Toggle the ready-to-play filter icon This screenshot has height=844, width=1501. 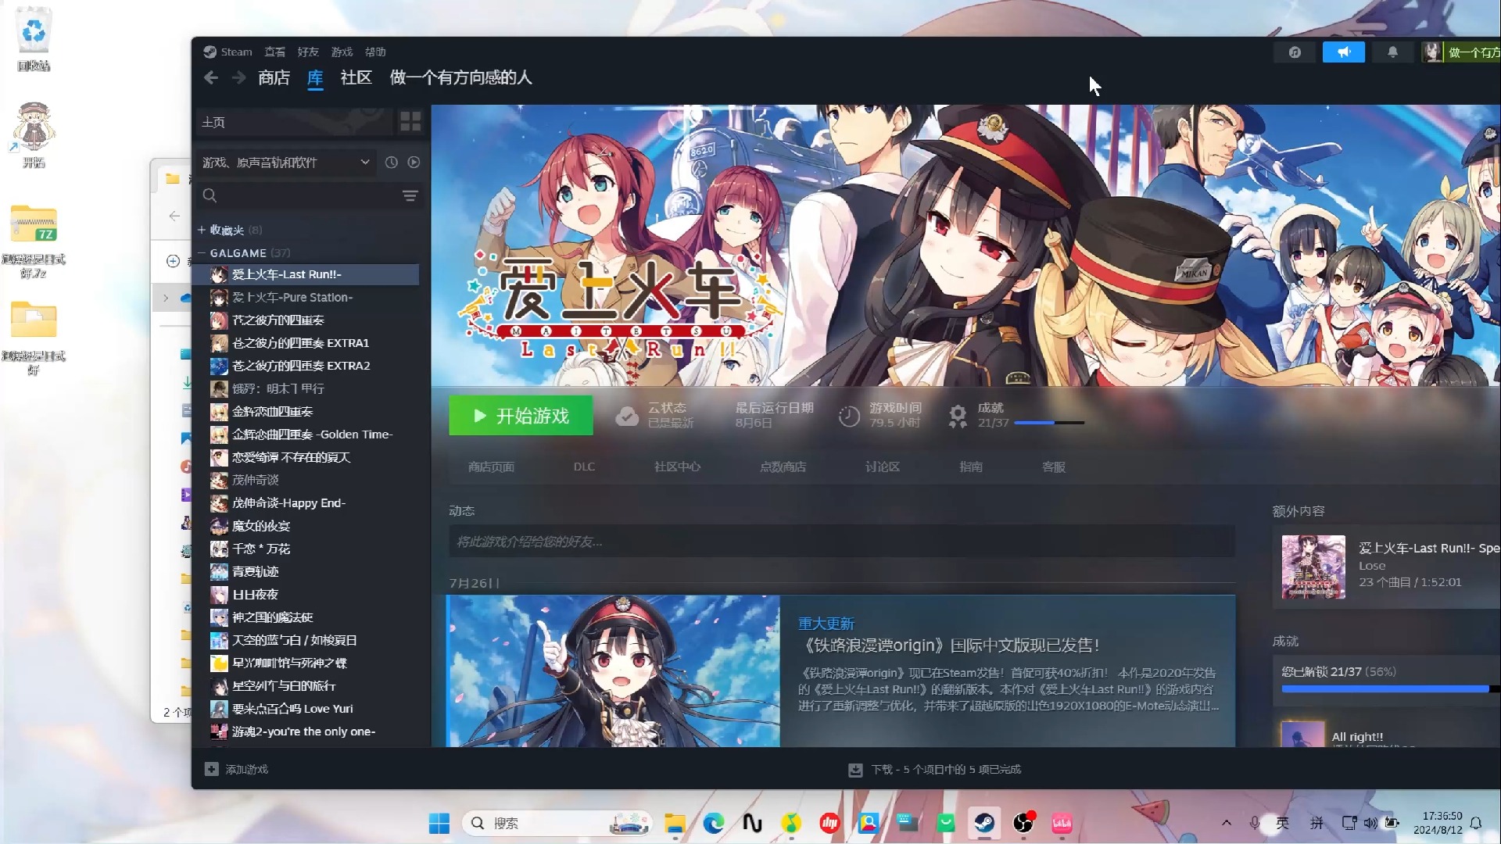[x=414, y=163]
